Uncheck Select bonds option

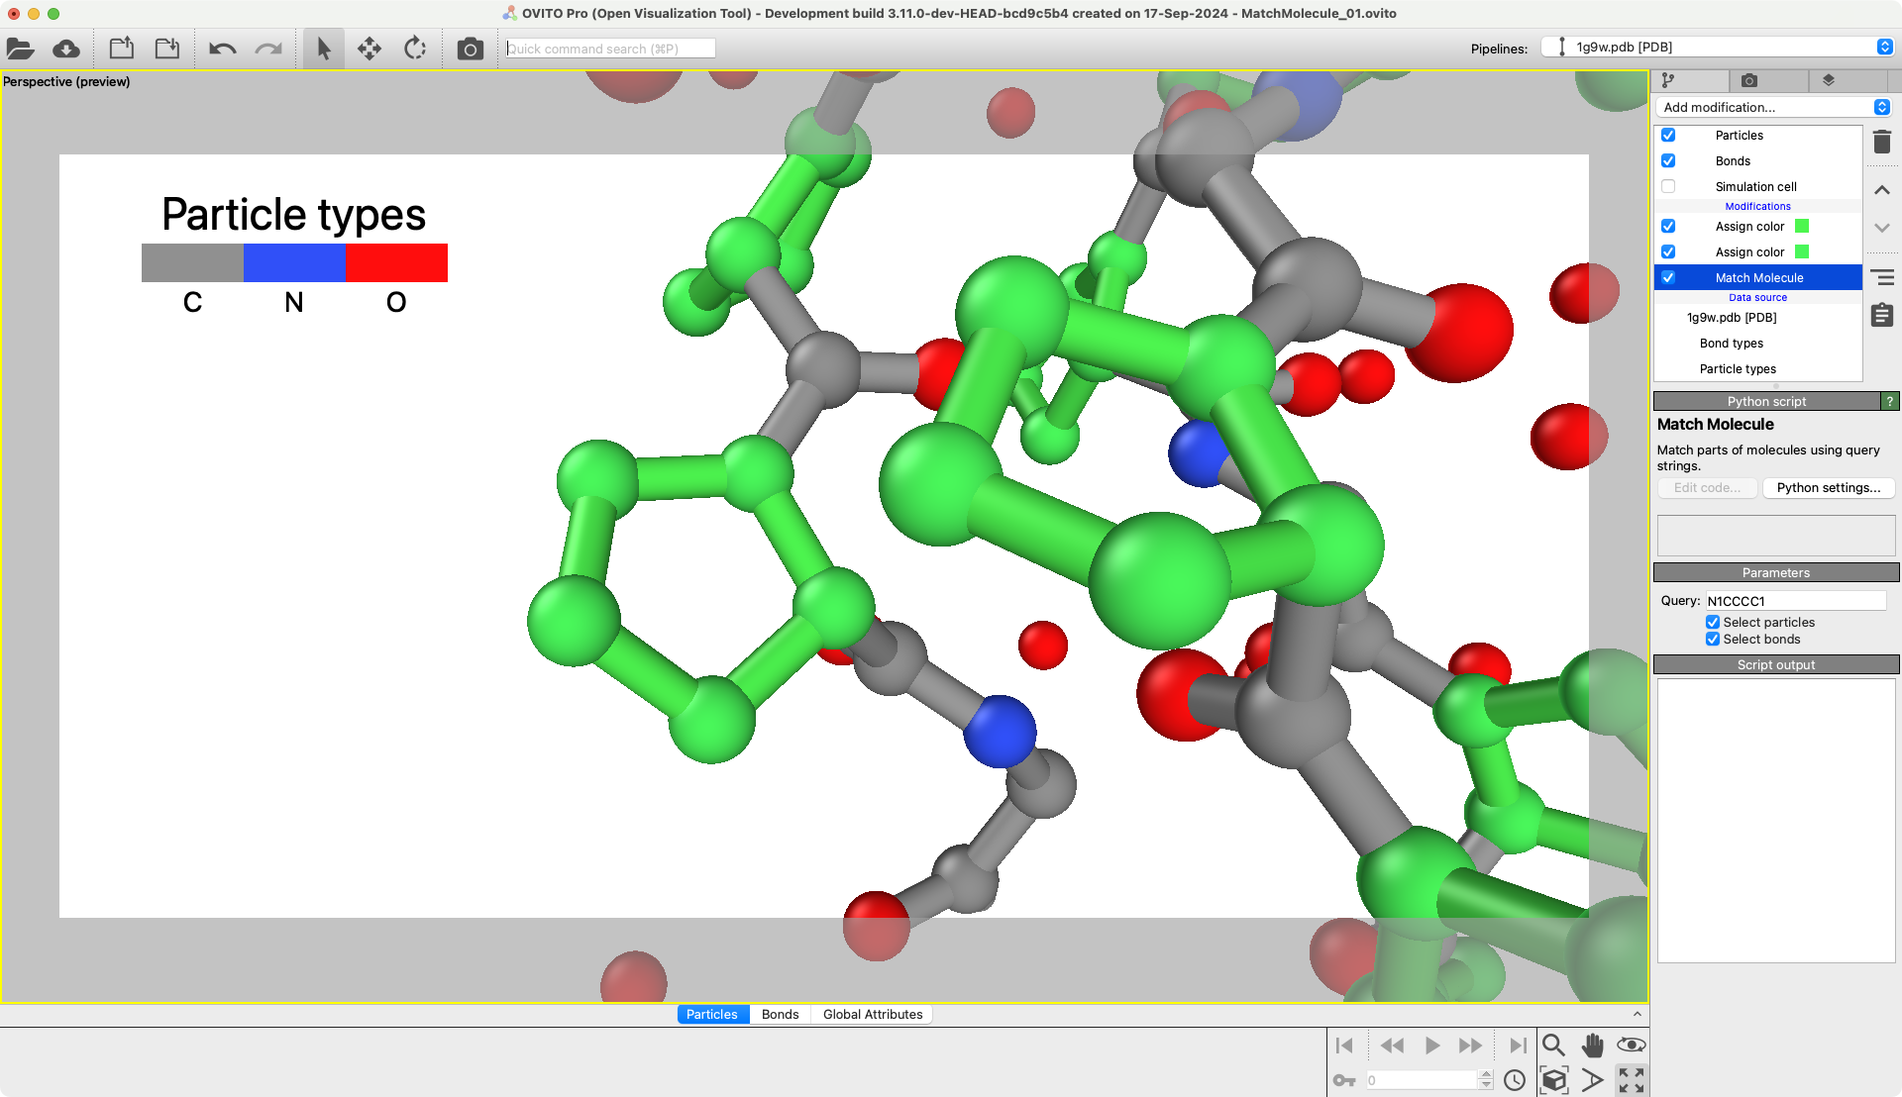pos(1713,640)
